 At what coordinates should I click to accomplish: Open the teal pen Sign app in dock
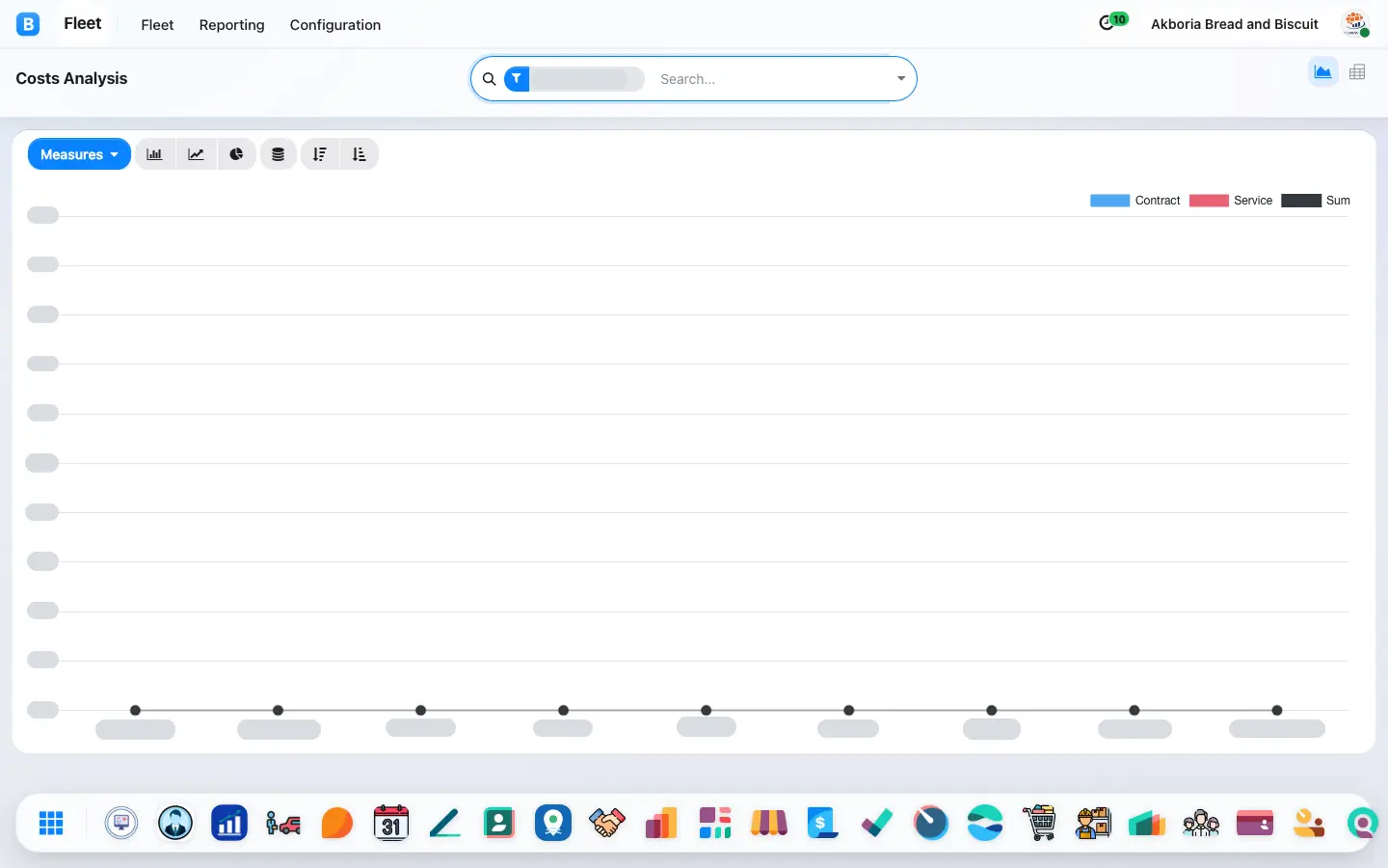pos(445,823)
